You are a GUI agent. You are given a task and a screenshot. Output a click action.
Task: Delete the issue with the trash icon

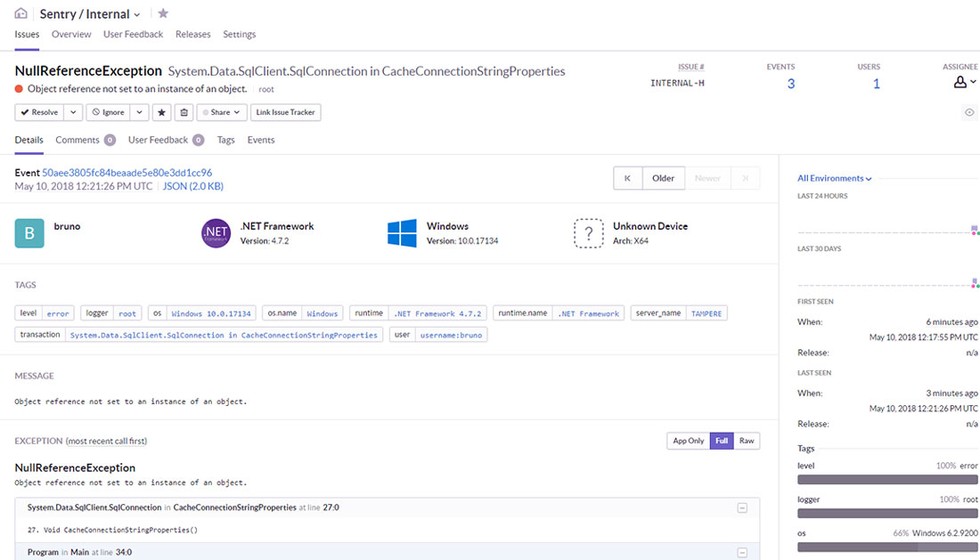click(x=184, y=112)
